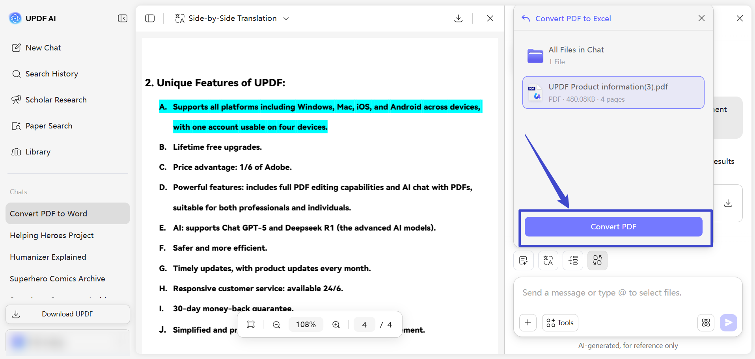Zoom out of the document
The height and width of the screenshot is (359, 755).
point(276,324)
